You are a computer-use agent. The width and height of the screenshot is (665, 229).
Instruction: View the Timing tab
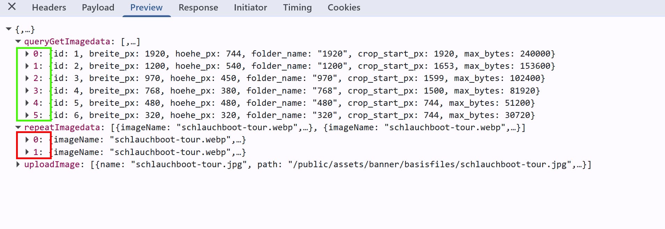coord(297,7)
